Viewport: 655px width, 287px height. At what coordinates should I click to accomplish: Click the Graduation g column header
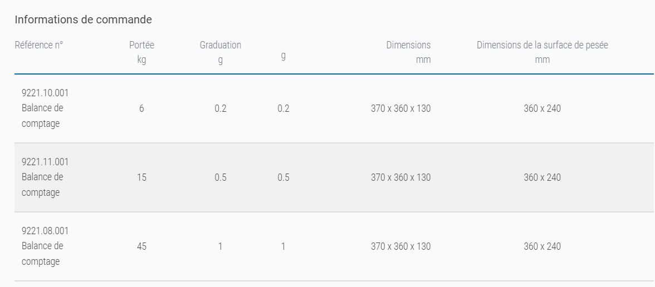pyautogui.click(x=221, y=52)
